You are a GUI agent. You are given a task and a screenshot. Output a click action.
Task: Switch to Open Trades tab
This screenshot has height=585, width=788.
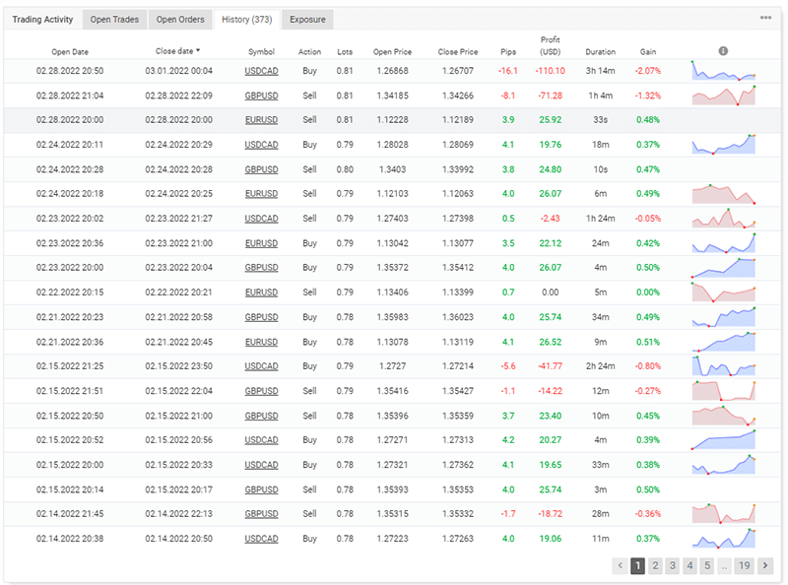tap(114, 20)
